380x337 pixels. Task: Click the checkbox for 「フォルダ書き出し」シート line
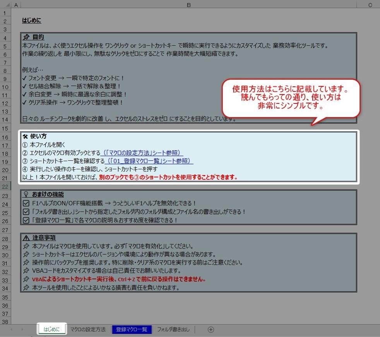(26, 211)
